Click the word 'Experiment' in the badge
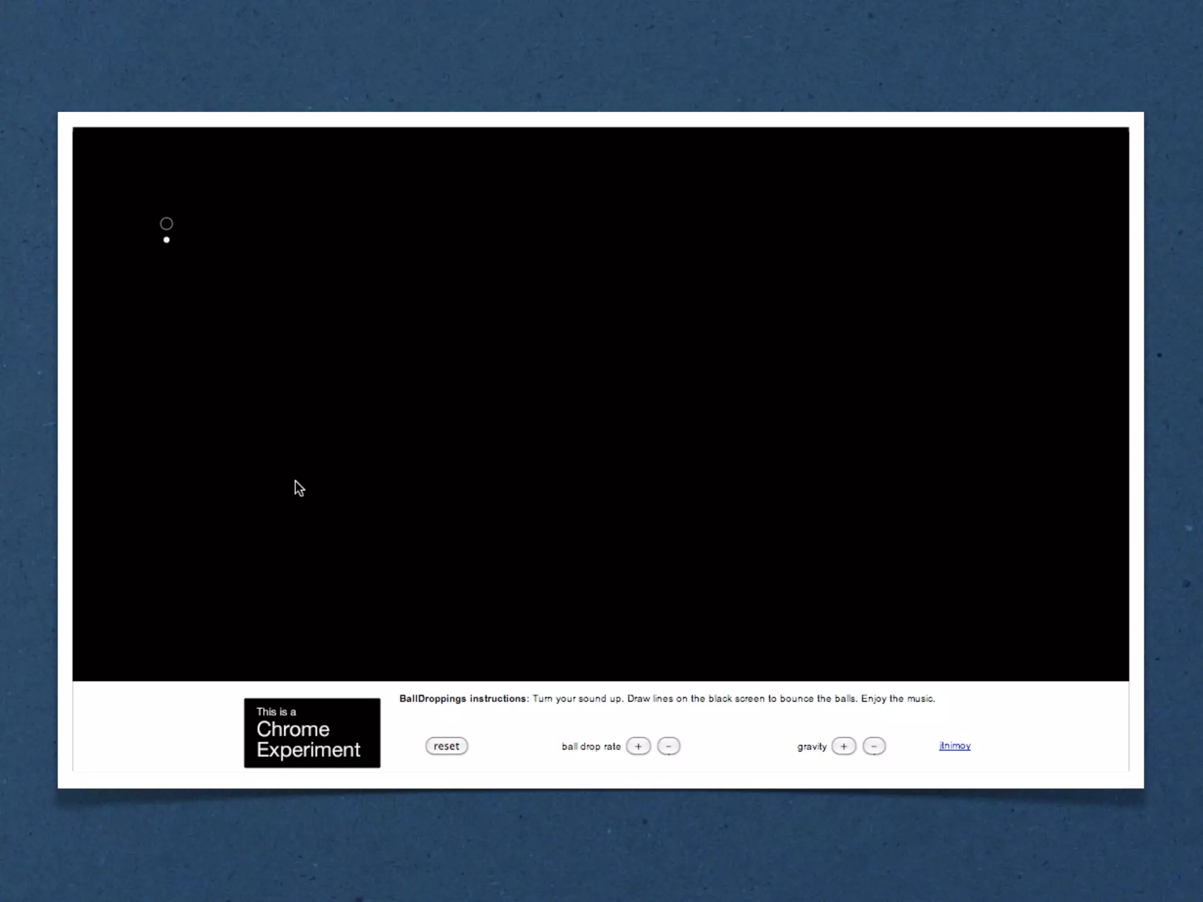Viewport: 1203px width, 902px height. tap(308, 750)
